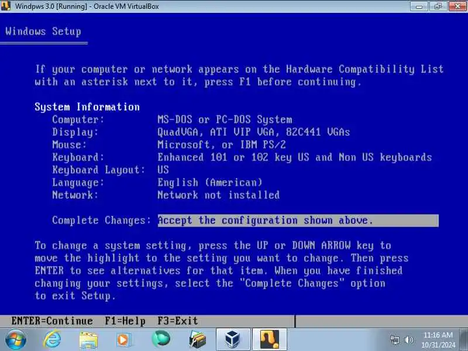This screenshot has width=468, height=351.
Task: Click the 'Network:' label
Action: [75, 195]
